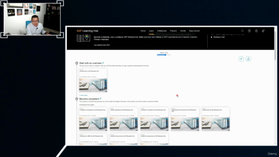Open the user profile icon in header
This screenshot has width=279, height=157.
click(x=263, y=31)
